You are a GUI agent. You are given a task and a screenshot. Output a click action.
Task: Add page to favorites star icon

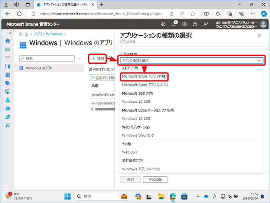[x=192, y=14]
